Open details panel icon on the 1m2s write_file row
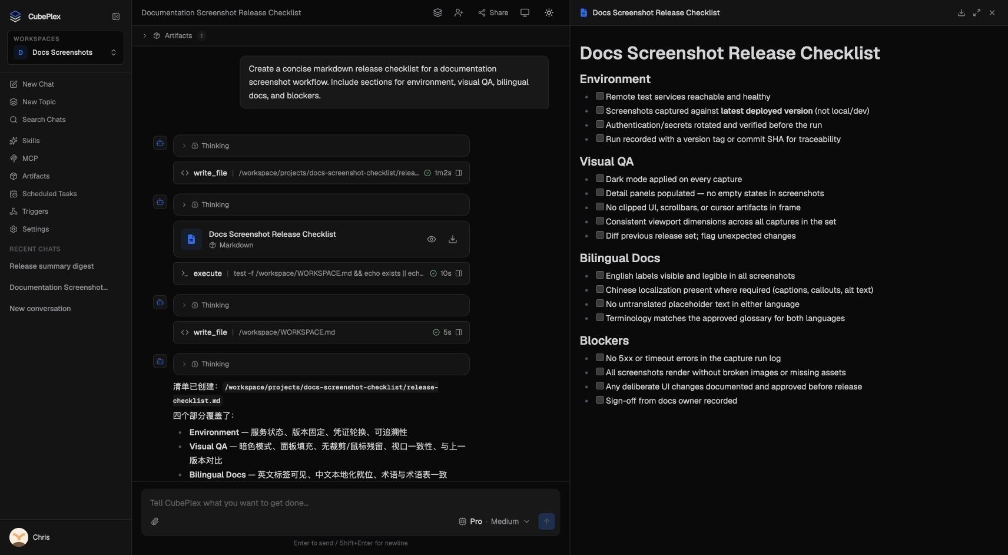This screenshot has width=1008, height=555. pos(459,173)
